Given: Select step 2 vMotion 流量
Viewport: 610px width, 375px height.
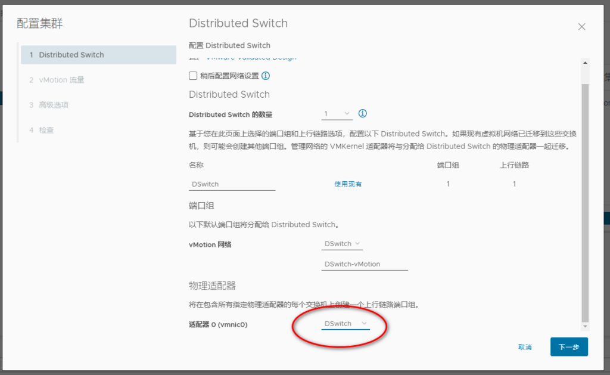Looking at the screenshot, I should point(57,80).
